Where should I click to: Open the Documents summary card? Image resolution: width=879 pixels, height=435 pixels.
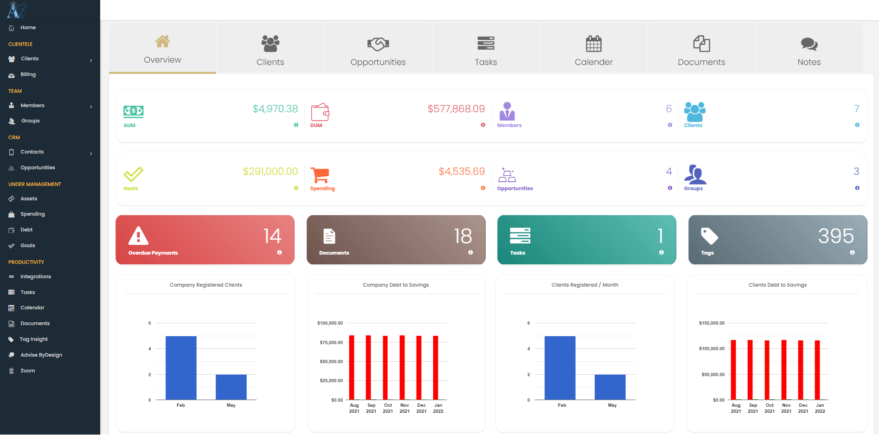click(396, 240)
